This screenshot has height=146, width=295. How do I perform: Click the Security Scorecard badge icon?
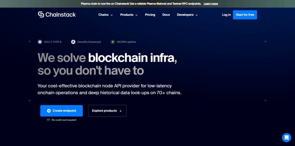pos(73,42)
